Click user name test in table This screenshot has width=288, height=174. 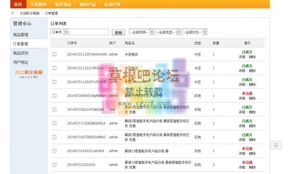tap(112, 109)
